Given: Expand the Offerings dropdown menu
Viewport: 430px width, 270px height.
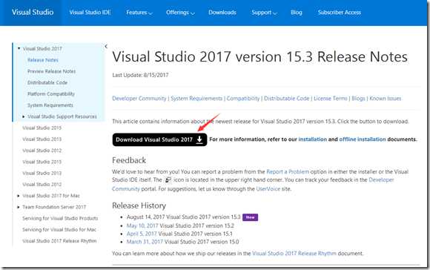Looking at the screenshot, I should (x=180, y=13).
